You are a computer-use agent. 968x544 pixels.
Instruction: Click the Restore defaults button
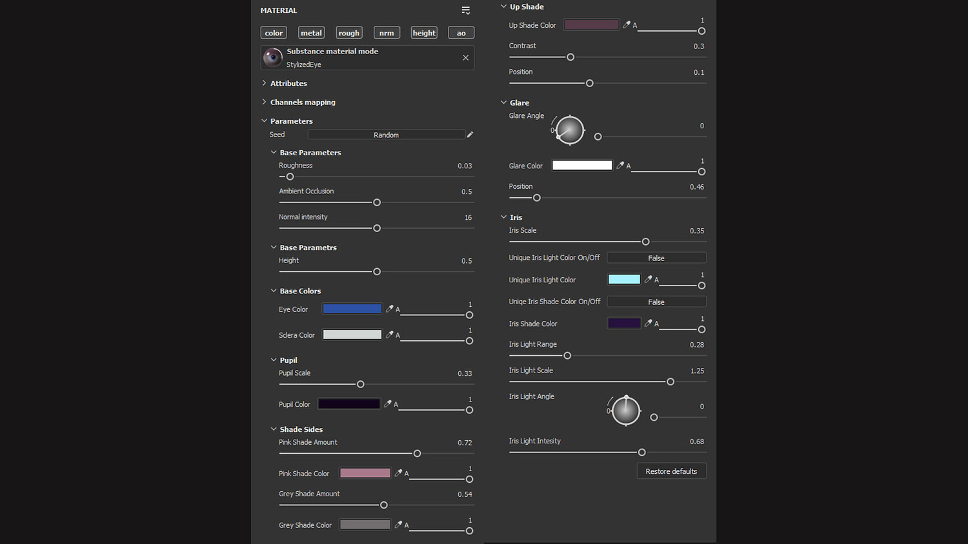tap(671, 471)
